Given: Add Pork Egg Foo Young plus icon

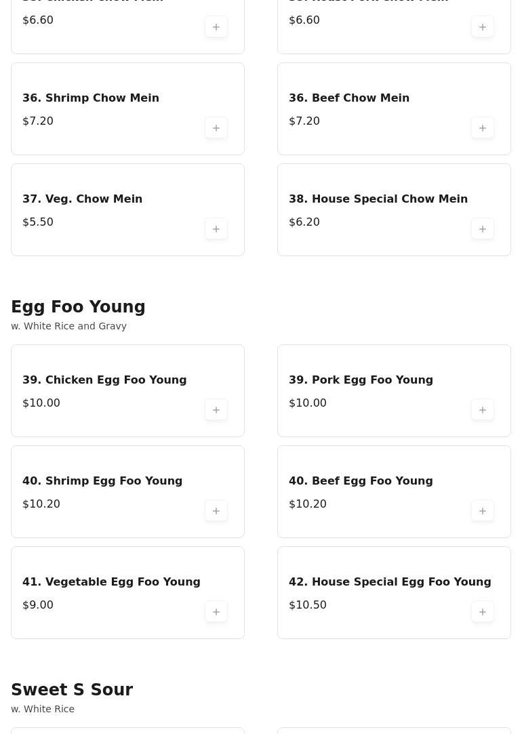Looking at the screenshot, I should 483,410.
